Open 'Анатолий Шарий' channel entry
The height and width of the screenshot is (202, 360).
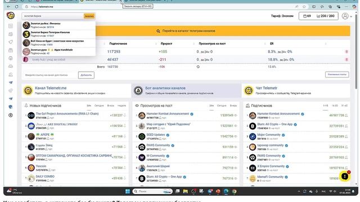(158, 166)
